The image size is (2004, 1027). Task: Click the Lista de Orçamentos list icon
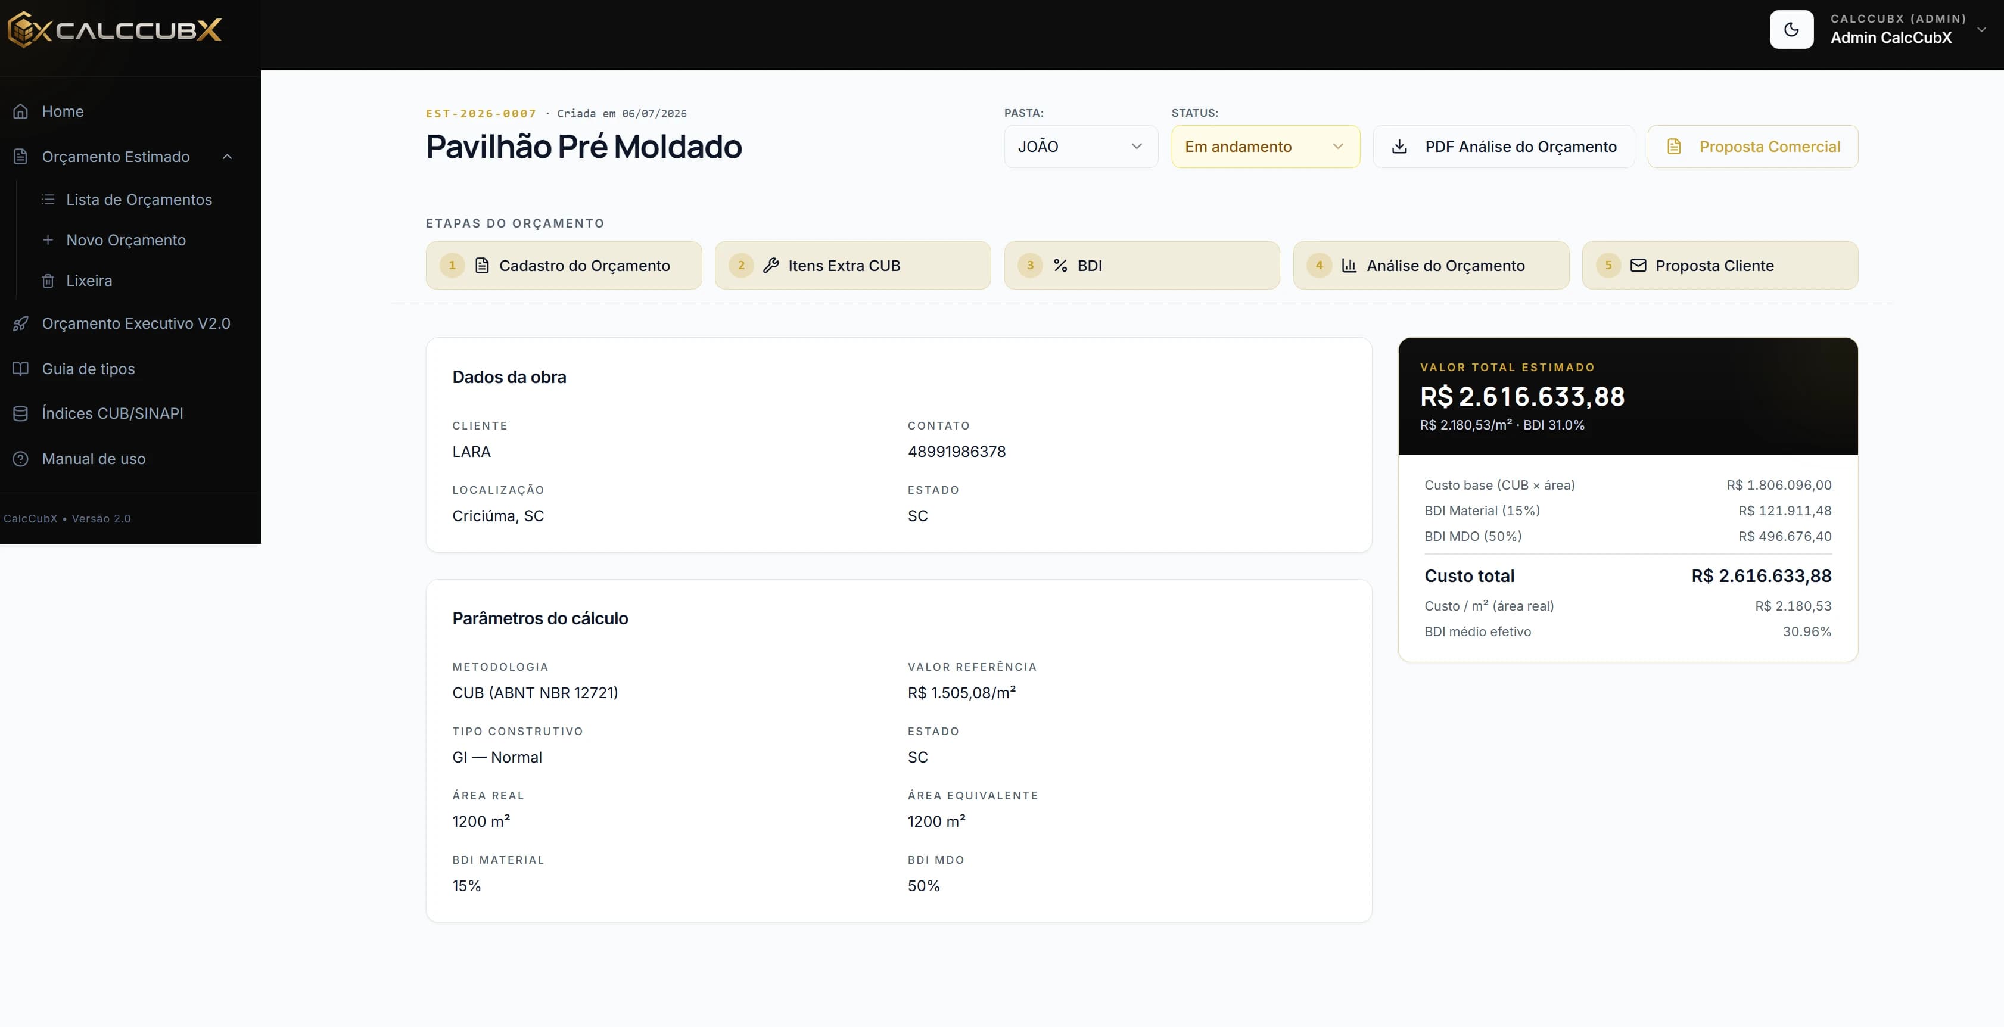pos(48,199)
